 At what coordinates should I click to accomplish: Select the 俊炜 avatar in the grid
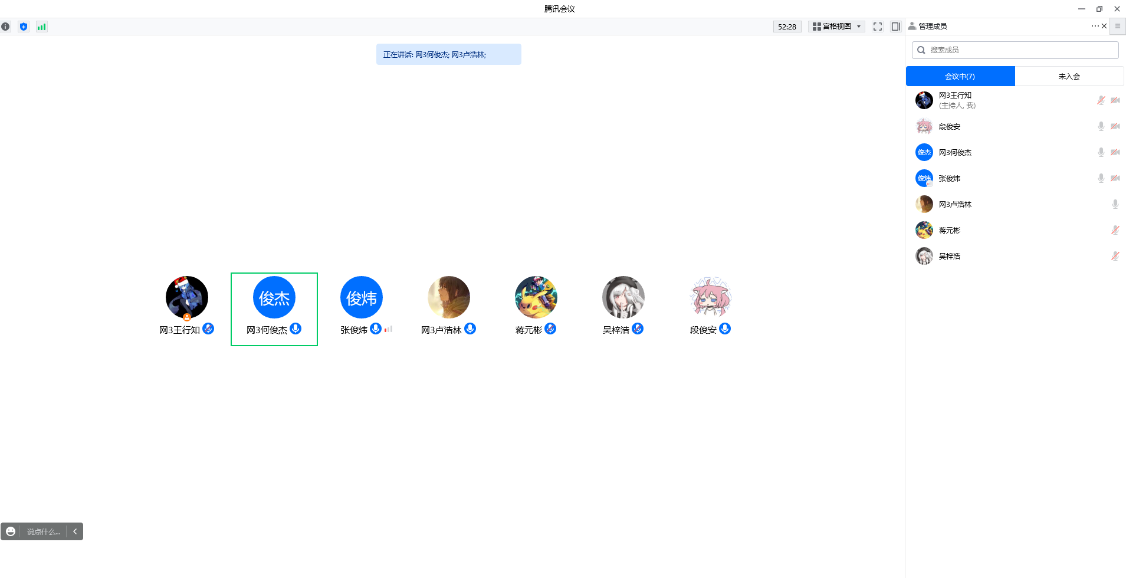[362, 297]
